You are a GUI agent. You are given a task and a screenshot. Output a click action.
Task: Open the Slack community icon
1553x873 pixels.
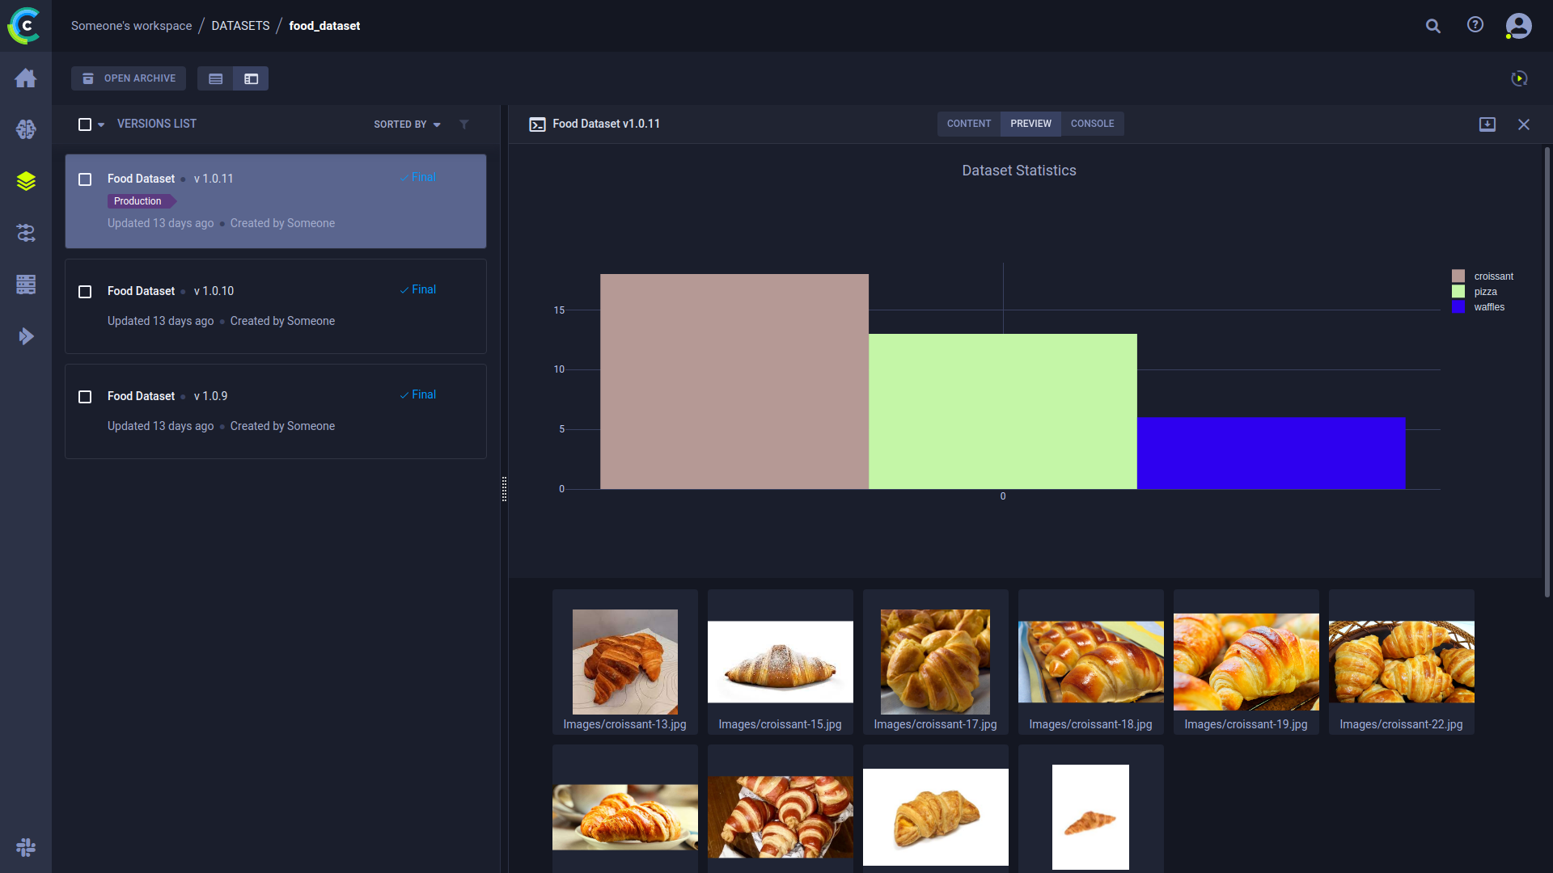(26, 847)
